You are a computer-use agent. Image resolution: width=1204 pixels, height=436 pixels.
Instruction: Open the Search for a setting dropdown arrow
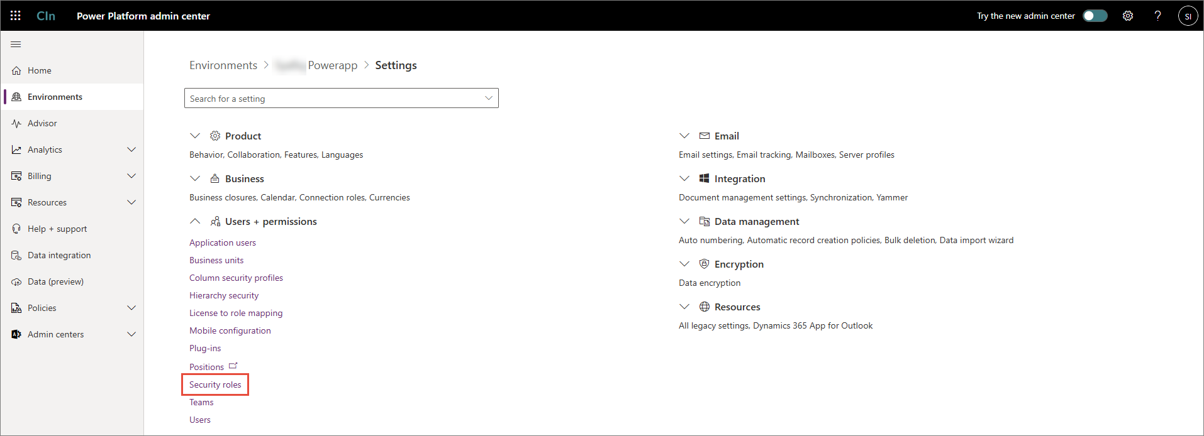pos(489,98)
